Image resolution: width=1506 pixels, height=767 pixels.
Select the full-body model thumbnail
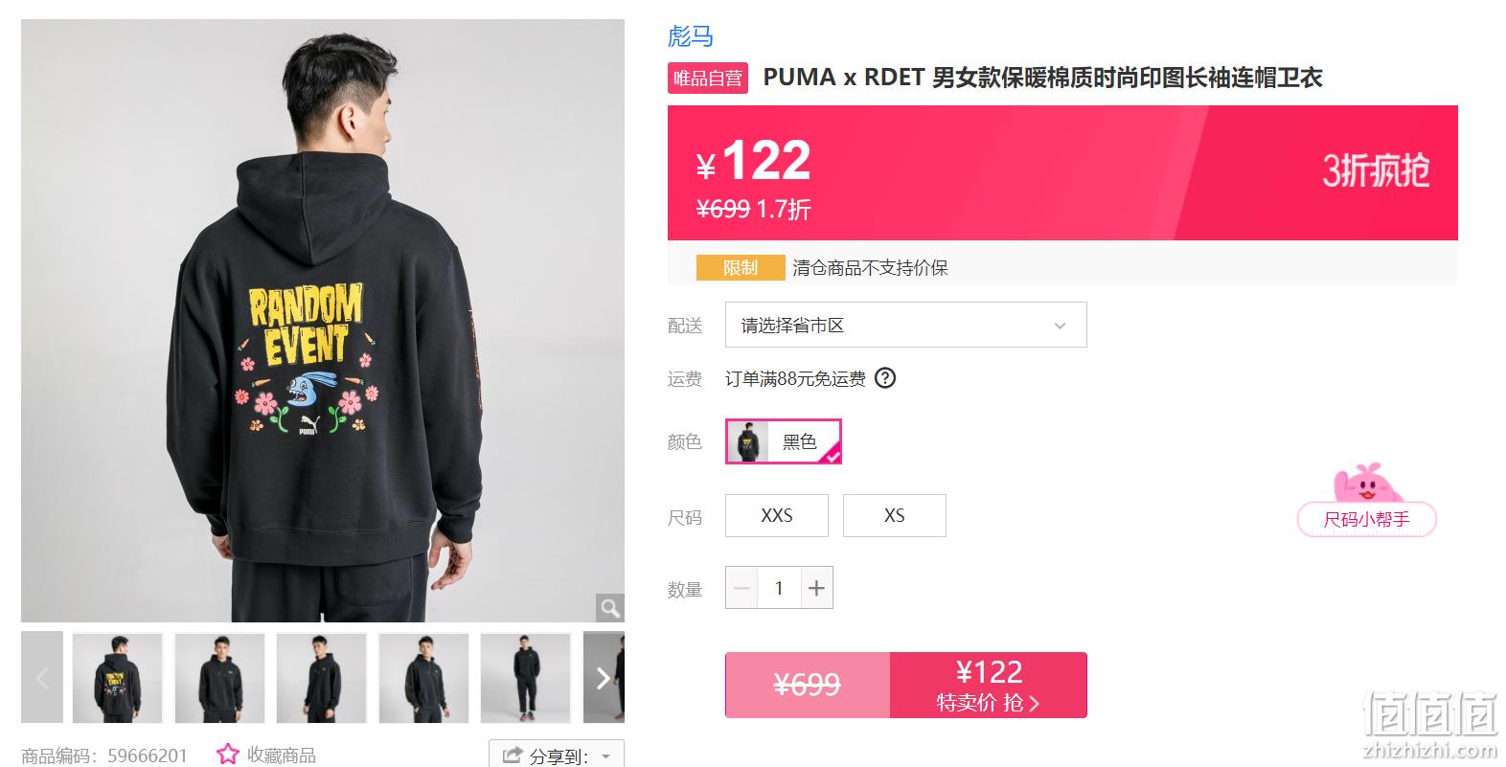(525, 678)
